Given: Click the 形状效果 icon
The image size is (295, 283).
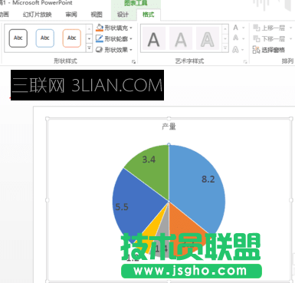Looking at the screenshot, I should 100,50.
